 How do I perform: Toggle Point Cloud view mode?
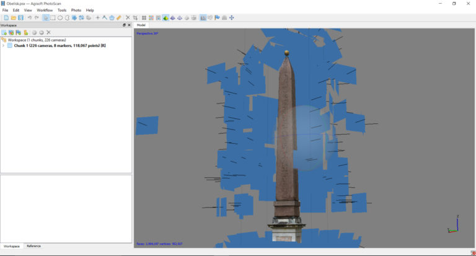(x=144, y=17)
